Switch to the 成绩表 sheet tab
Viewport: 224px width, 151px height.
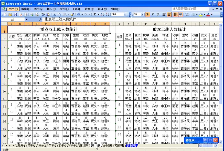point(119,146)
